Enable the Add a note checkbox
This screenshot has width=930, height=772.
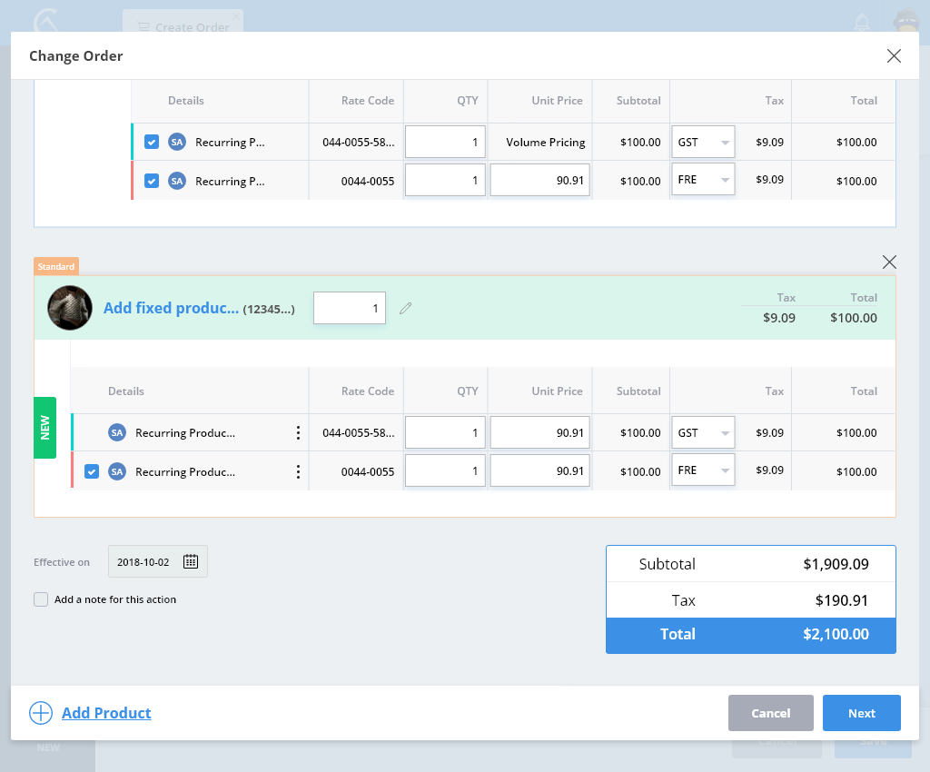click(x=41, y=599)
